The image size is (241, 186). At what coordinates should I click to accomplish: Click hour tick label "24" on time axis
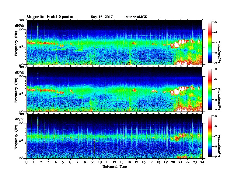click(202, 162)
